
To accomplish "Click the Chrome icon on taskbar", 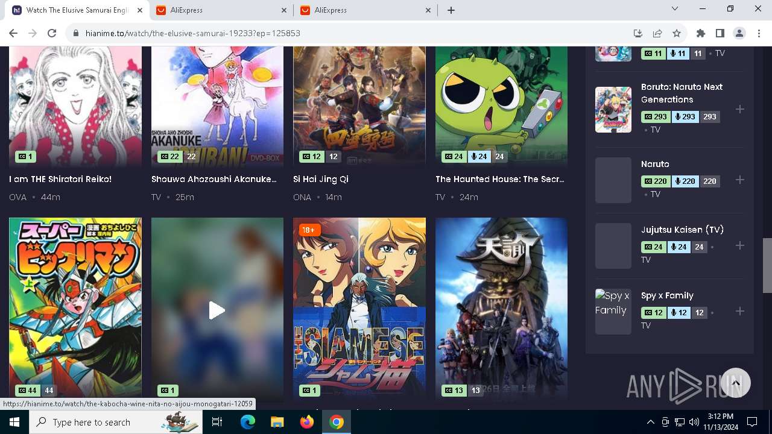I will point(337,422).
